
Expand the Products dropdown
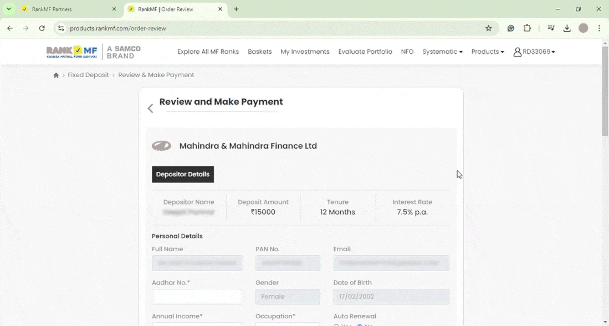point(488,52)
